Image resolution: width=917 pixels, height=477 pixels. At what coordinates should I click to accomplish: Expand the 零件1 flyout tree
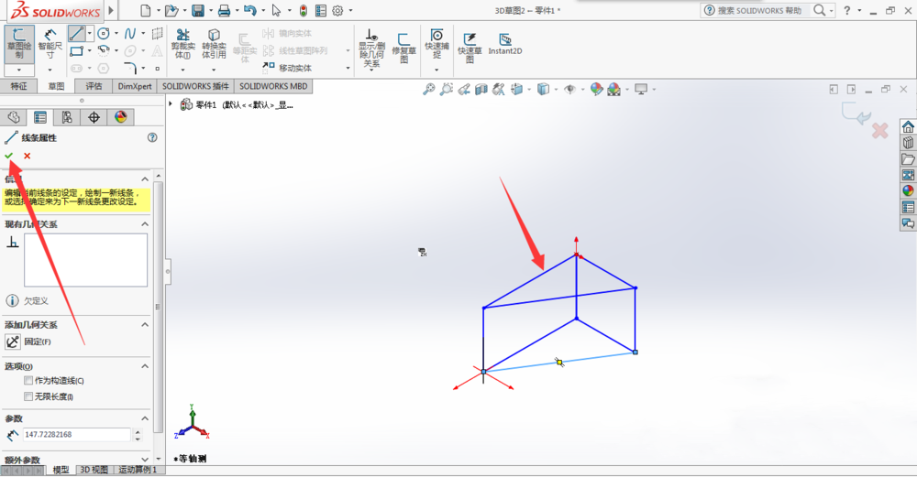pos(171,104)
